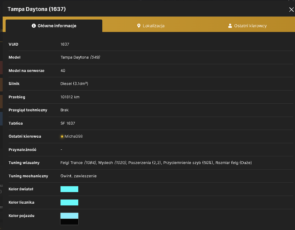Click the info icon on Główne informacje
This screenshot has height=230, width=295.
(x=34, y=26)
